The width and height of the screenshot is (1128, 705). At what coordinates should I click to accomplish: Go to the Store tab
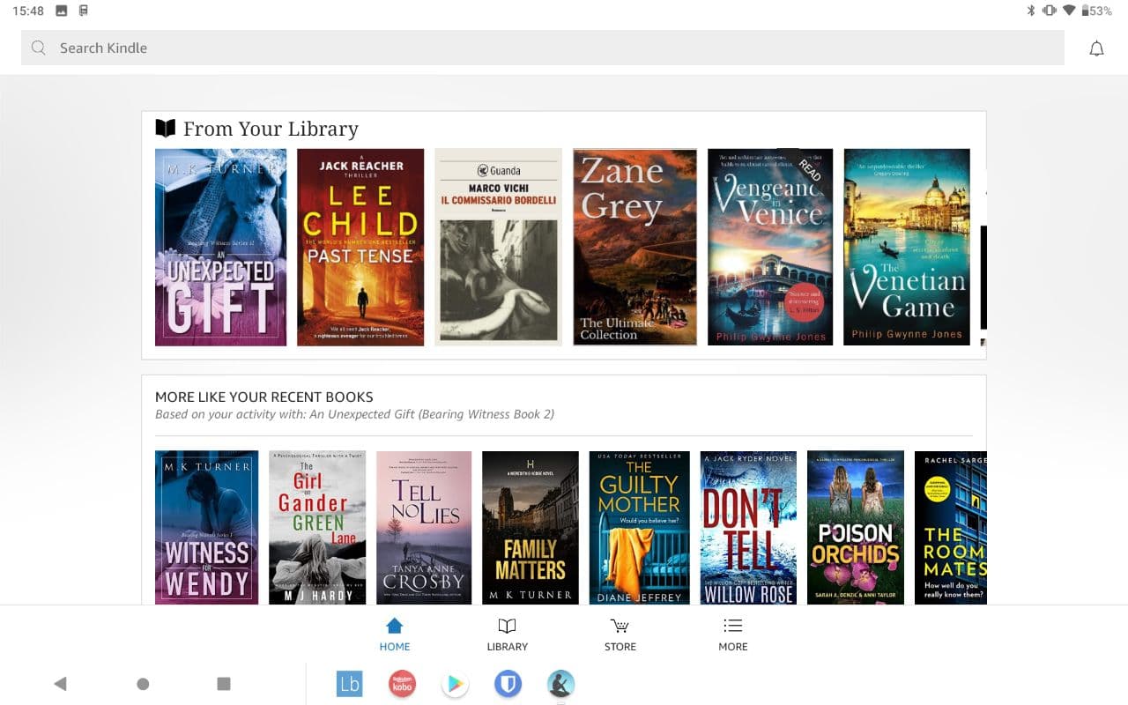620,634
